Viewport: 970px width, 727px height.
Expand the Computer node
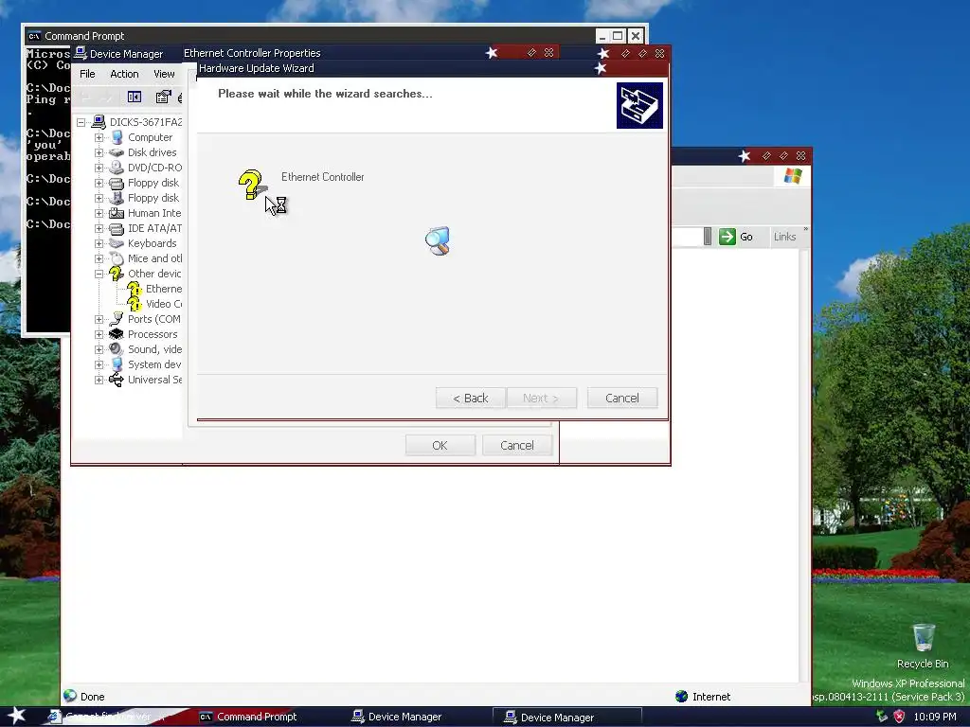click(x=99, y=137)
